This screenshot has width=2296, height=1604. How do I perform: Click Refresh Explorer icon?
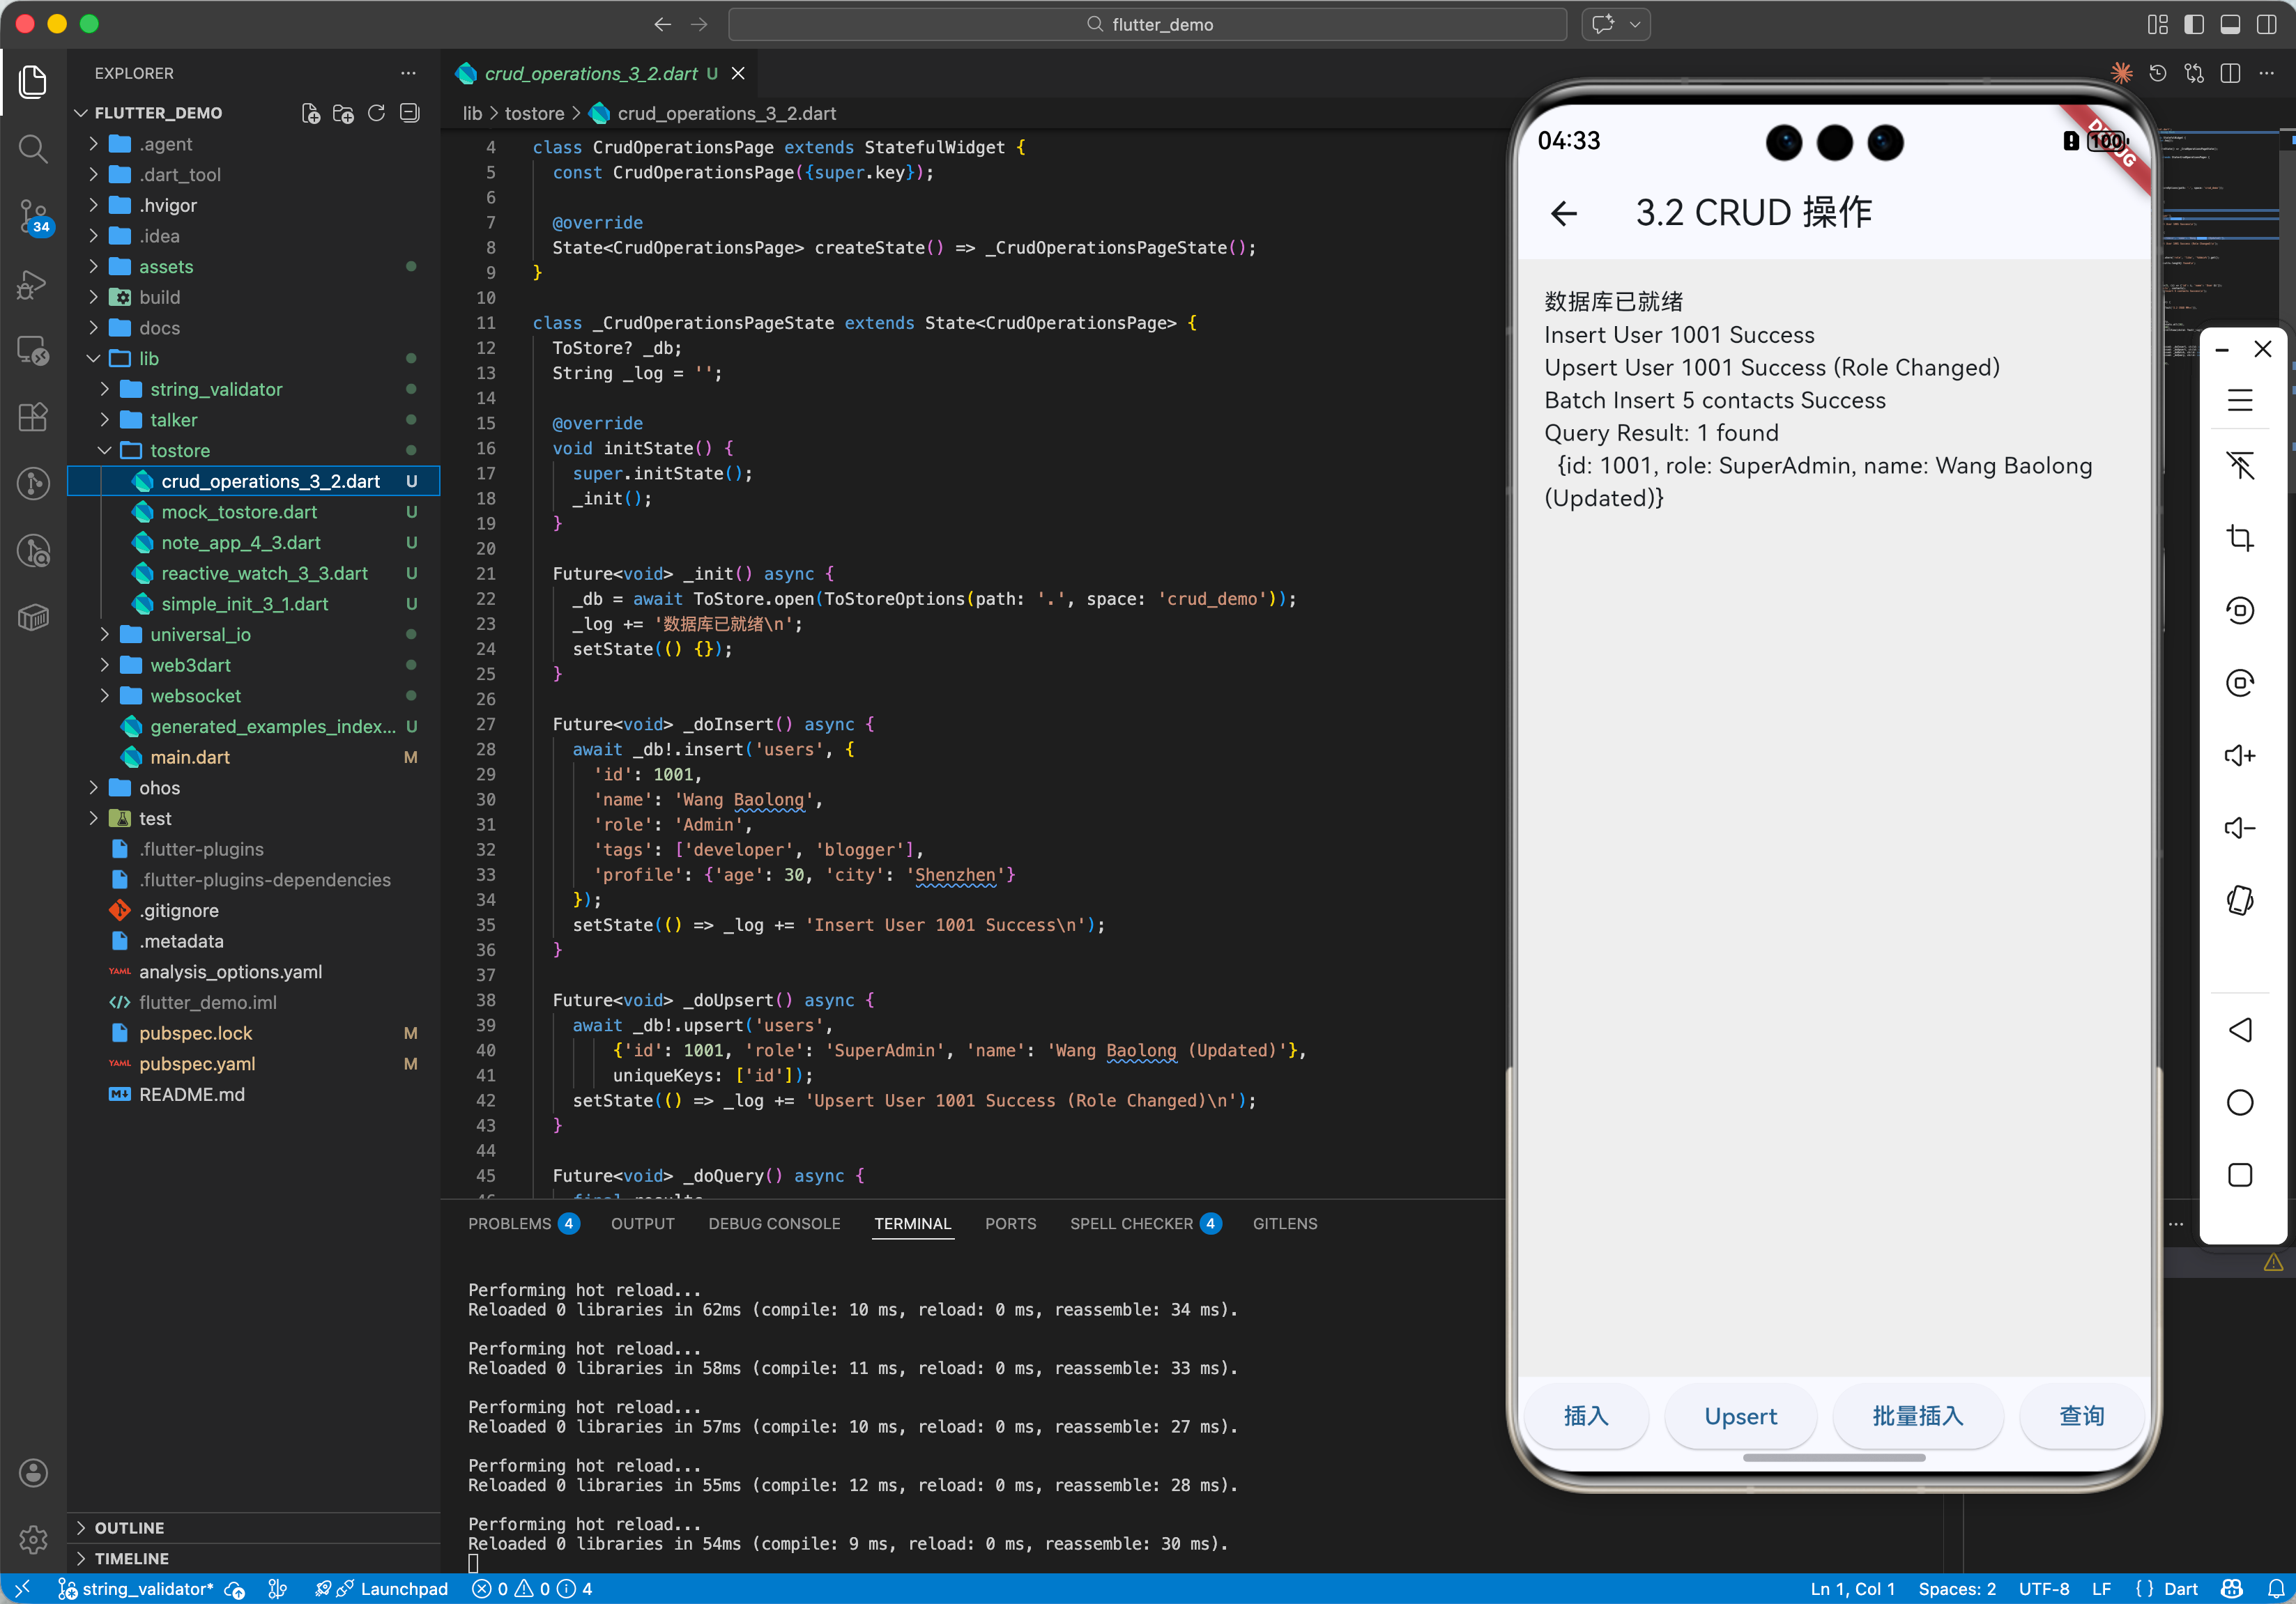click(376, 113)
